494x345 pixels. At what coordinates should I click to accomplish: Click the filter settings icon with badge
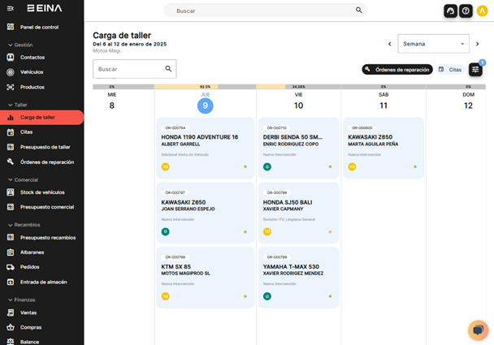pos(475,70)
